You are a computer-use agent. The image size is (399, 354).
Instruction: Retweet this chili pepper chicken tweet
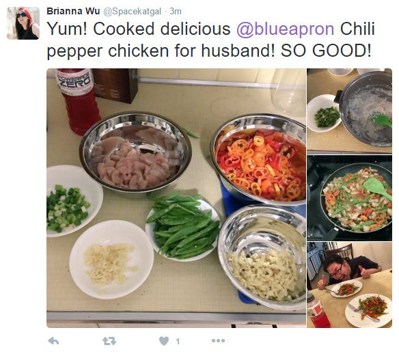pyautogui.click(x=109, y=341)
